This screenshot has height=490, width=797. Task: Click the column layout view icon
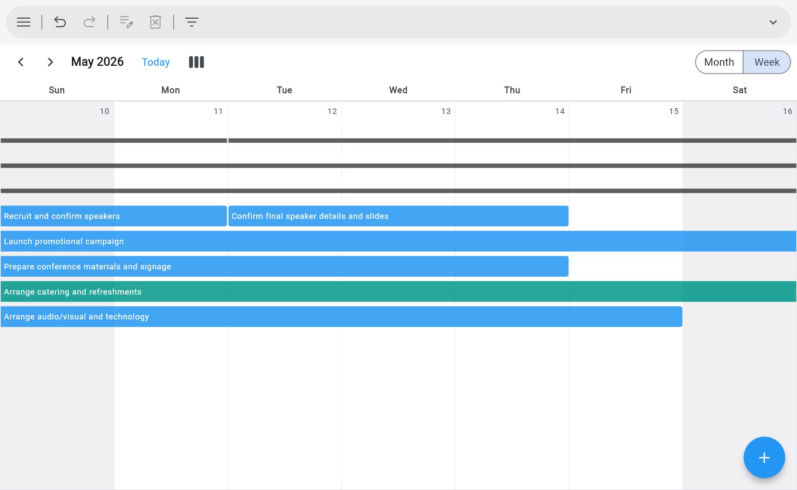click(196, 62)
